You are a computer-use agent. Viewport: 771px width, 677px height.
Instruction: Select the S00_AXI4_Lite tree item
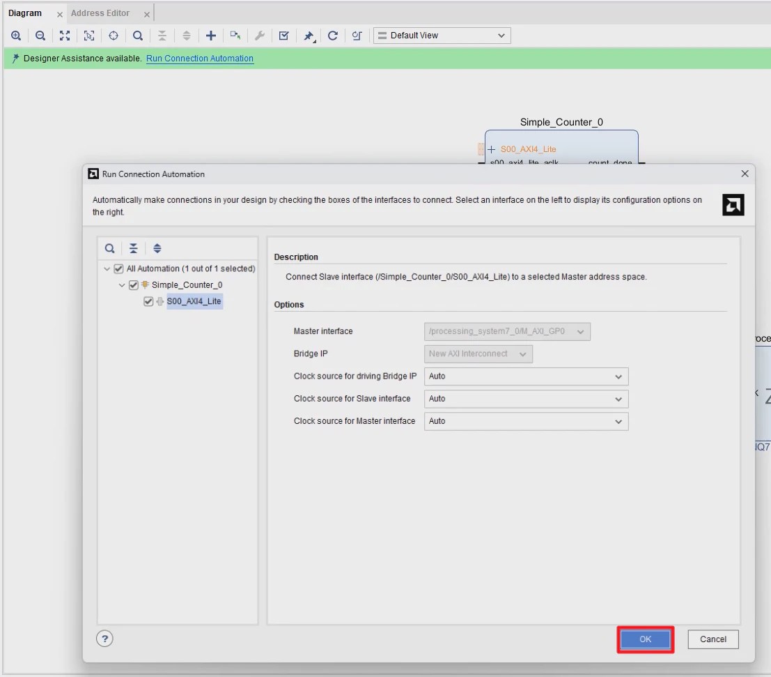[194, 301]
